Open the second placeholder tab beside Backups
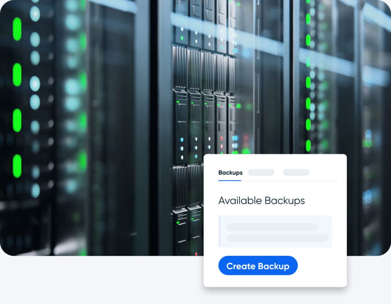 point(261,172)
